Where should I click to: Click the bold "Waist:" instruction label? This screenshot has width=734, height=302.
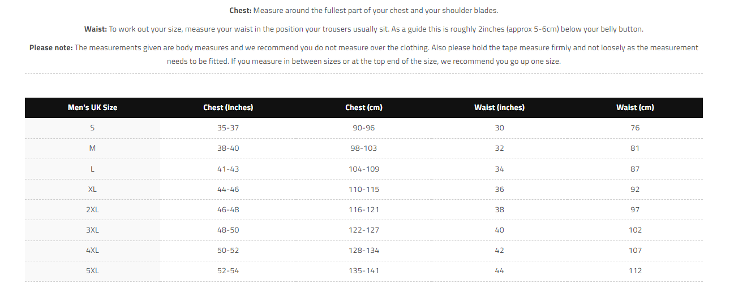point(95,29)
